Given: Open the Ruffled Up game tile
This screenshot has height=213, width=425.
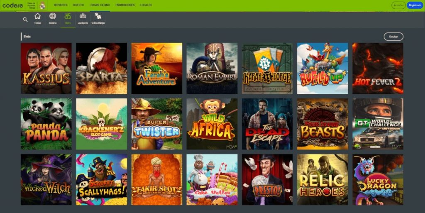Looking at the screenshot, I should (x=322, y=68).
